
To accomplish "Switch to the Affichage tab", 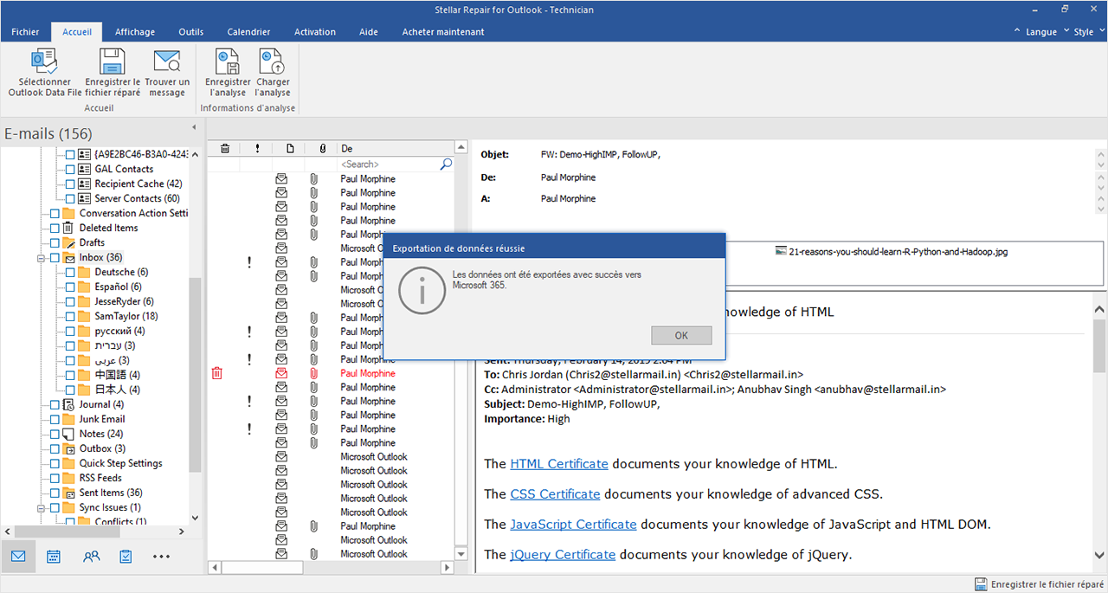I will click(x=135, y=32).
